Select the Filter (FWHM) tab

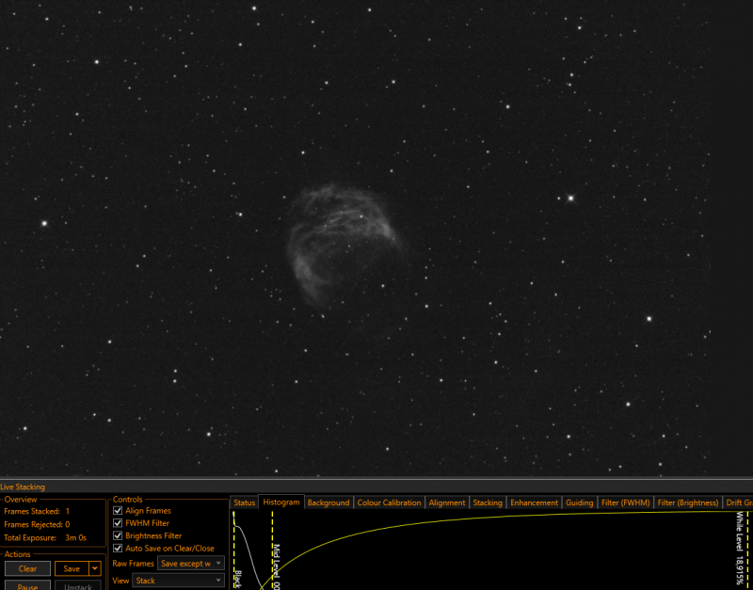pos(625,502)
